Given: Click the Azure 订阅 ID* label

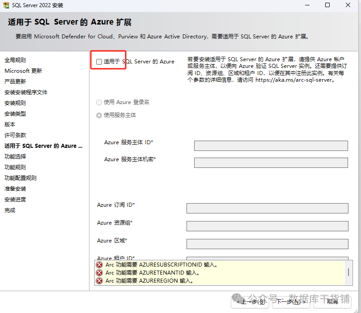Looking at the screenshot, I should (116, 205).
